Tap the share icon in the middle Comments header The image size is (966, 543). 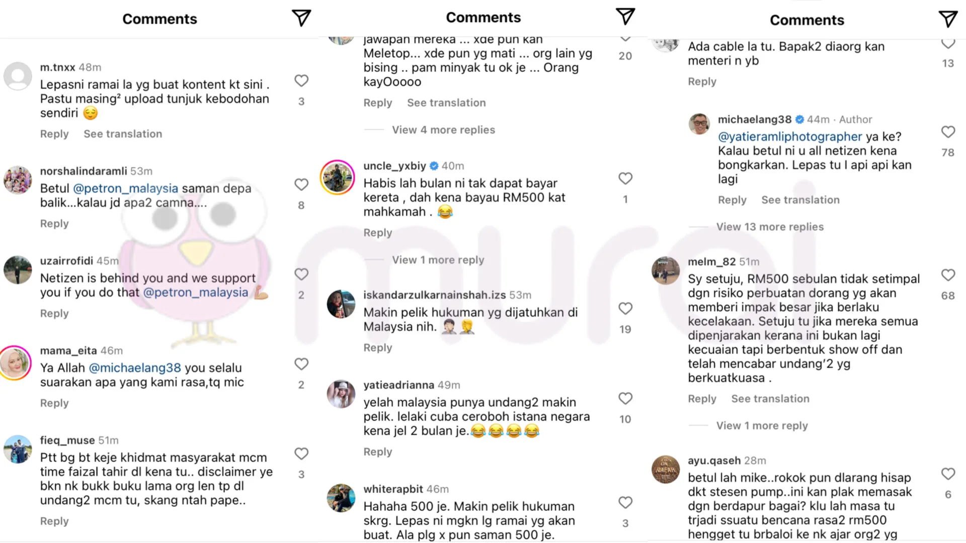625,17
